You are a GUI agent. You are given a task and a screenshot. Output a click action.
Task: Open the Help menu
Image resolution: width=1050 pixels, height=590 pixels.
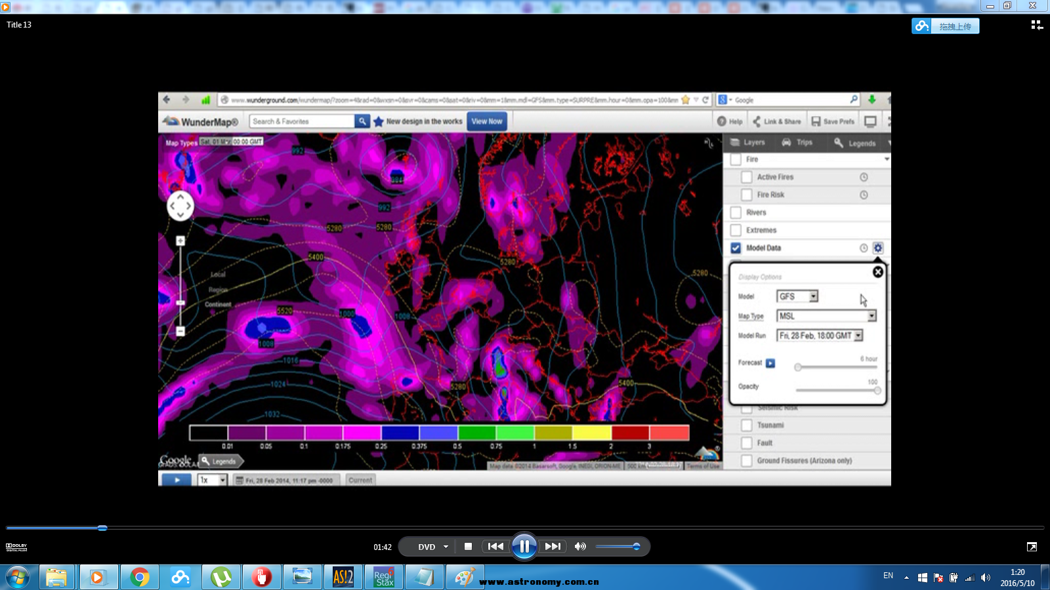730,121
